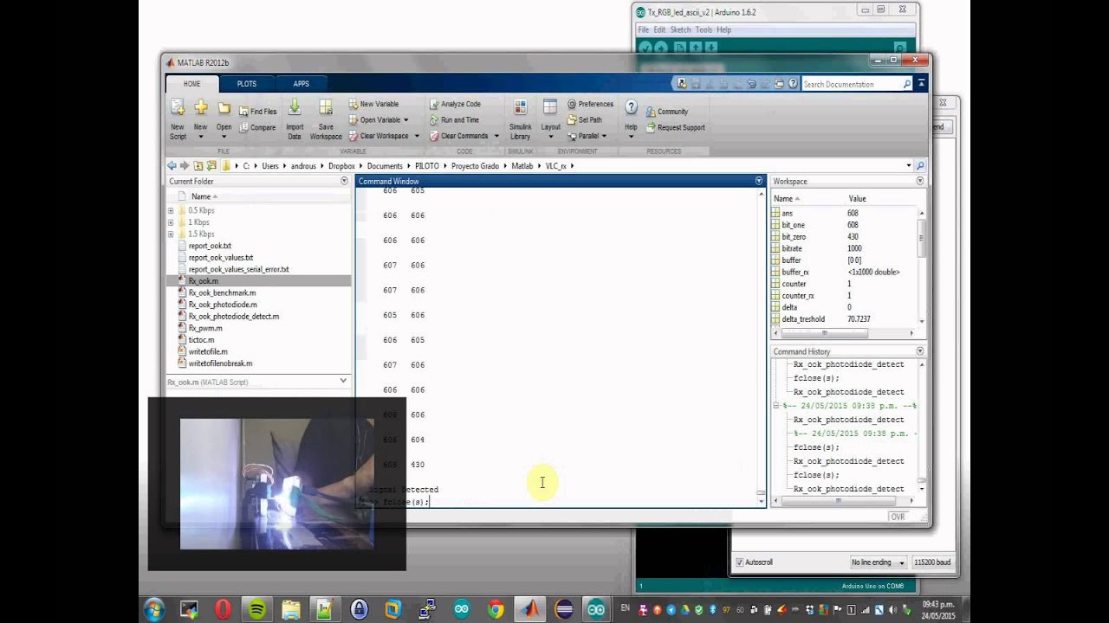
Task: Switch to the APPS ribbon tab
Action: coord(301,84)
